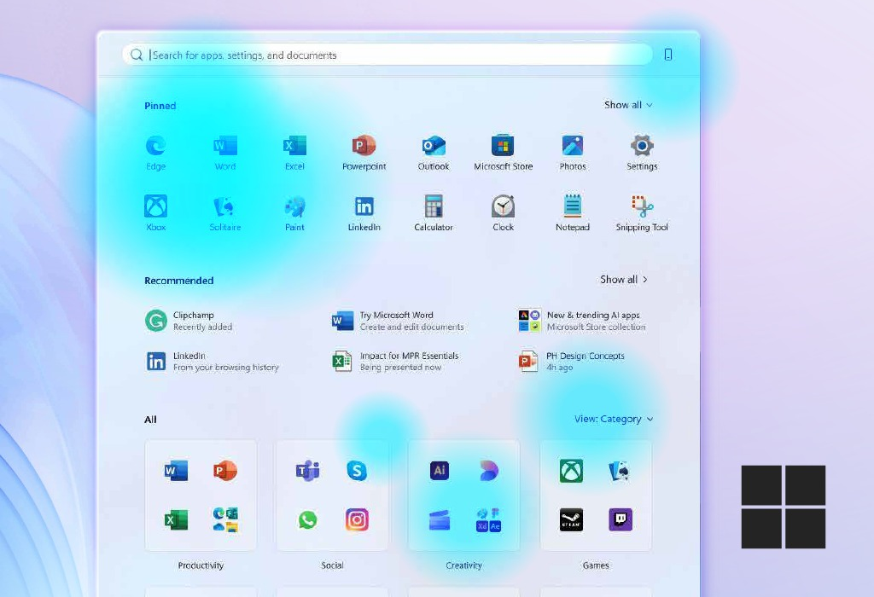Open the View: Category dropdown
The image size is (874, 597).
point(614,419)
